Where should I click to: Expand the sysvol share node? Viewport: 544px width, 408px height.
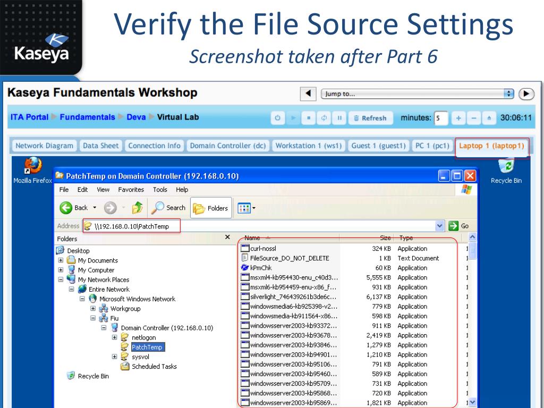[x=115, y=356]
